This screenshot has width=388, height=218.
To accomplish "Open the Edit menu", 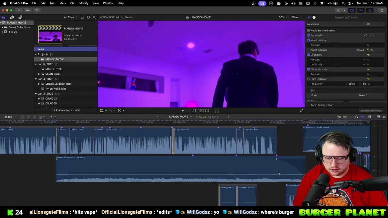I will (x=43, y=3).
